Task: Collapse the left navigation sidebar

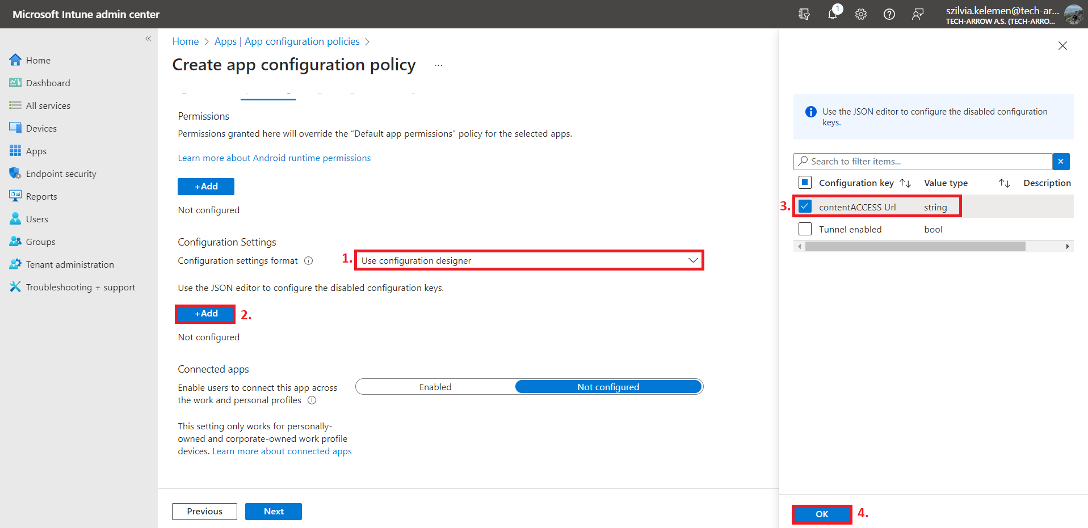Action: (x=148, y=39)
